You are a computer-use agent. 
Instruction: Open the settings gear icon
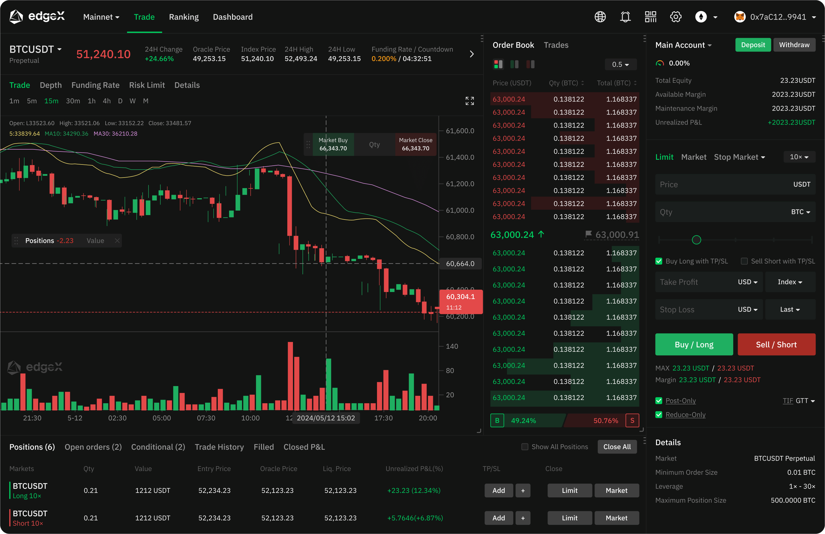click(675, 17)
